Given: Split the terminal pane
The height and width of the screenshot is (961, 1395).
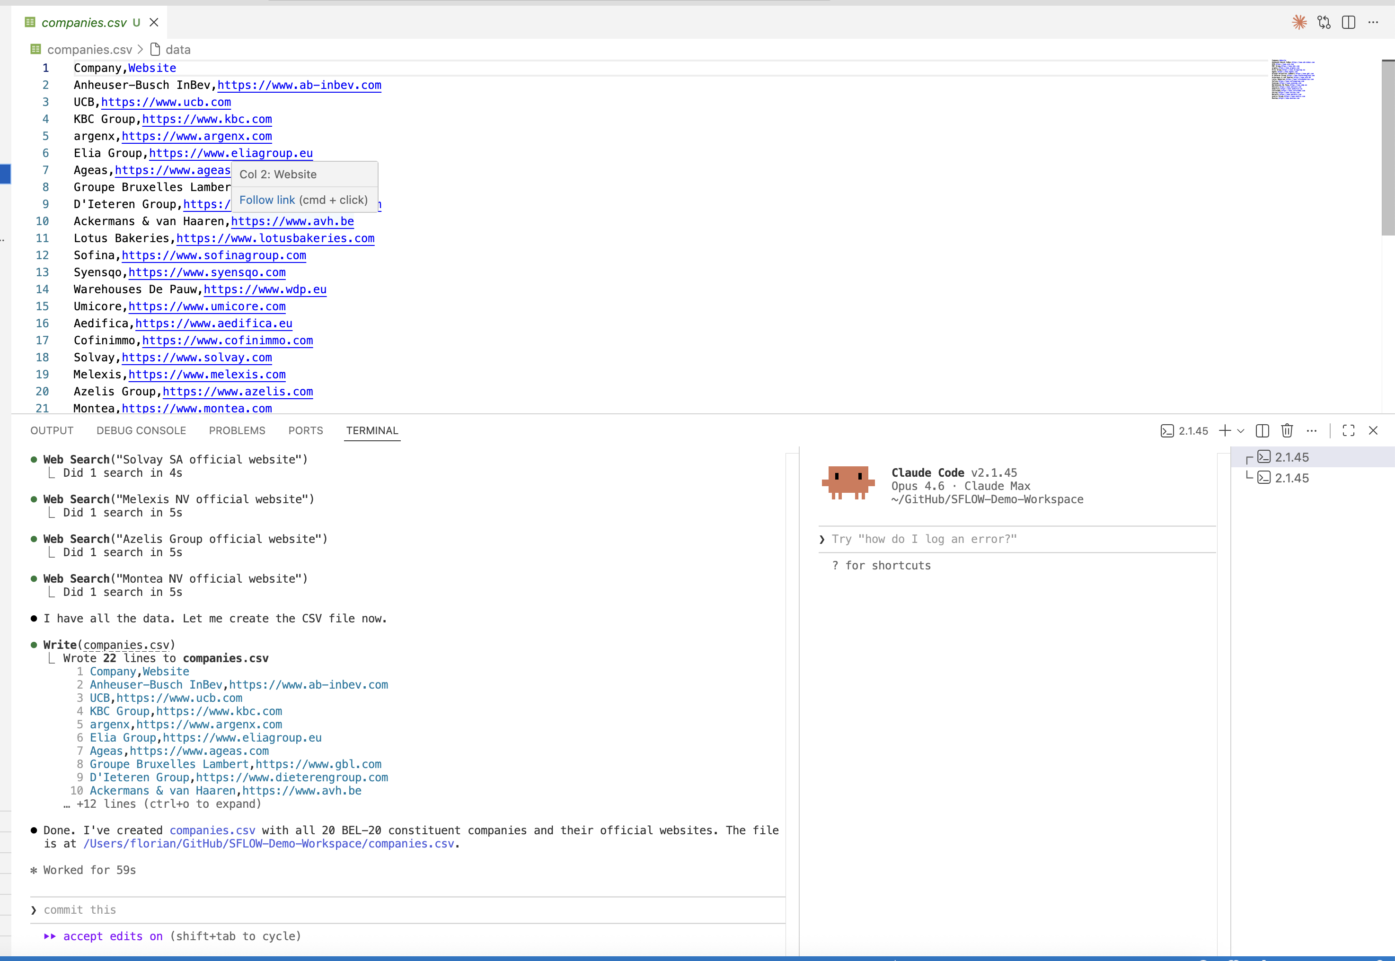Looking at the screenshot, I should pyautogui.click(x=1263, y=430).
